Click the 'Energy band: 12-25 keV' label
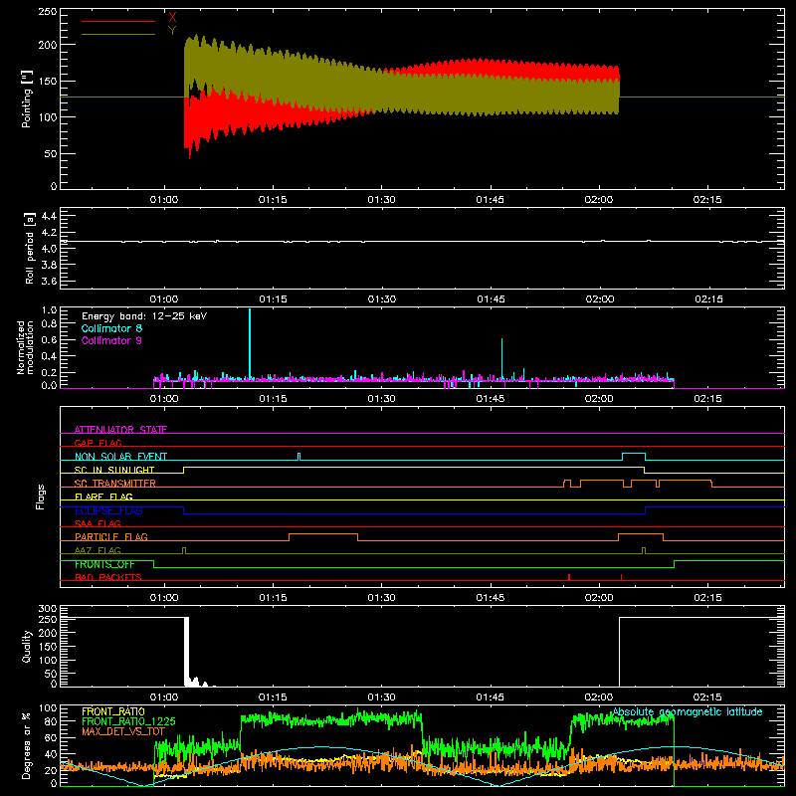796x796 pixels. coord(144,316)
